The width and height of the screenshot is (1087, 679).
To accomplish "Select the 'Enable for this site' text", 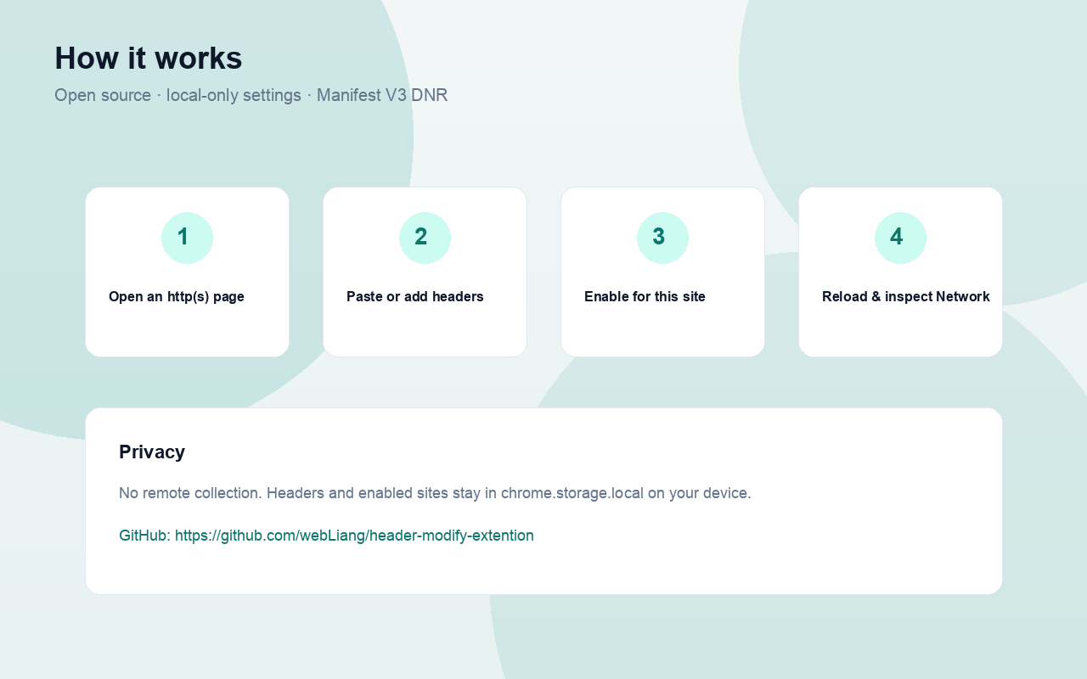I will [645, 296].
